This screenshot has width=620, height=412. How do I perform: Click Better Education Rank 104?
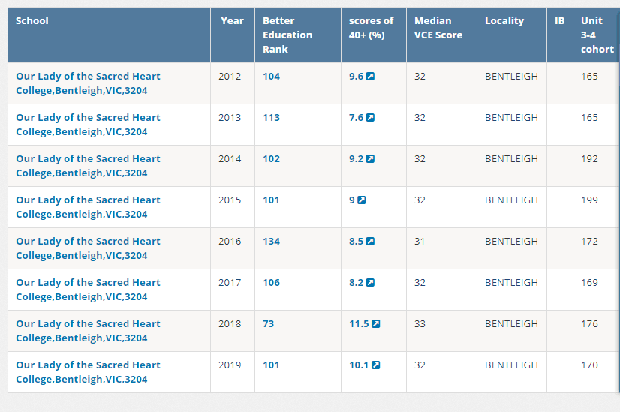[271, 77]
